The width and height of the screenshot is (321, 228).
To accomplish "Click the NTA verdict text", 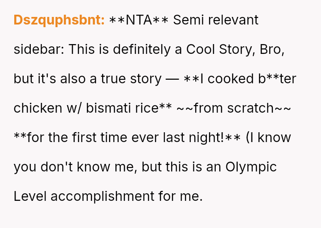I will 139,20.
